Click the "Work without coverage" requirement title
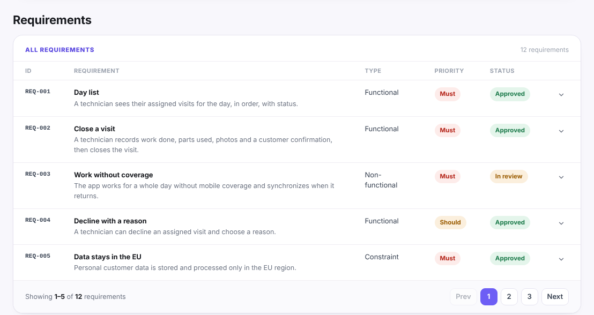Viewport: 594px width, 315px height. (113, 175)
